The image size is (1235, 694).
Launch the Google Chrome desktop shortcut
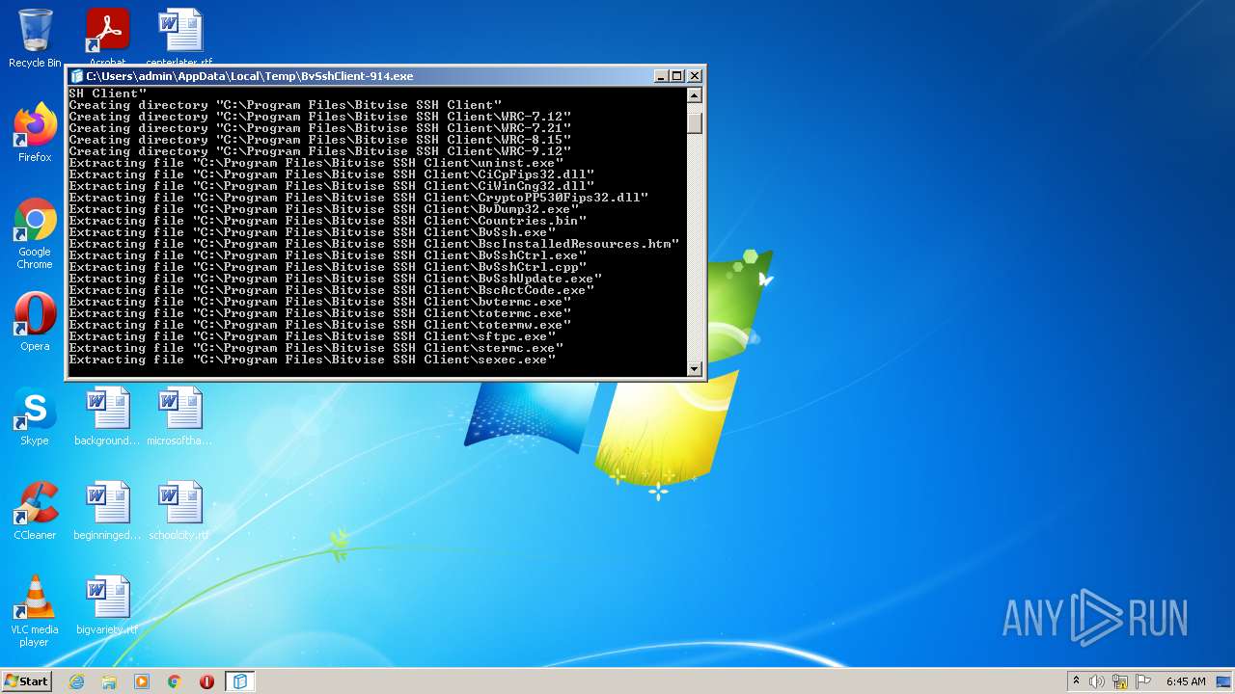coord(35,233)
